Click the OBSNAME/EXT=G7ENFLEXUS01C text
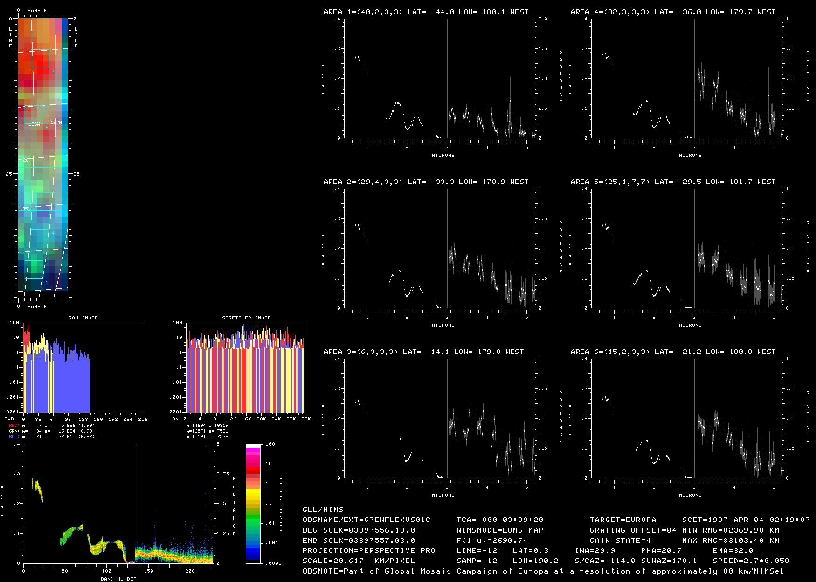This screenshot has width=816, height=582. point(366,520)
